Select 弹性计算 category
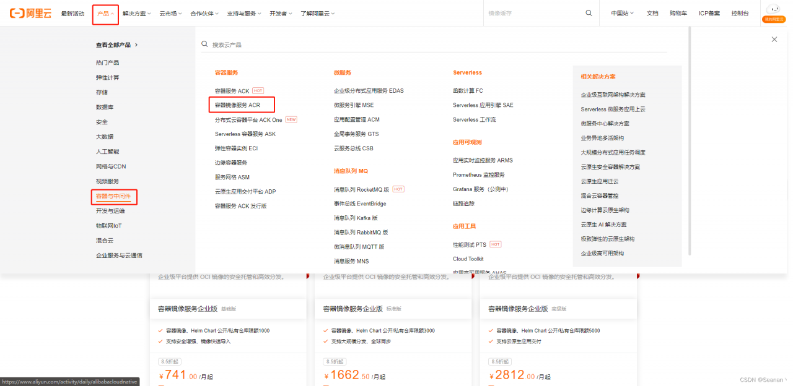The image size is (793, 386). 107,77
